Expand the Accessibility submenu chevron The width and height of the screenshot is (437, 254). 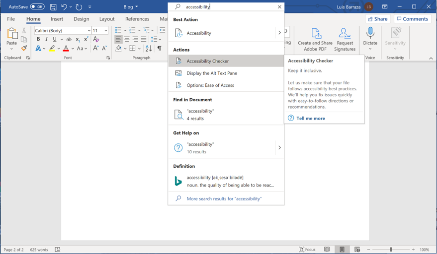pos(279,33)
